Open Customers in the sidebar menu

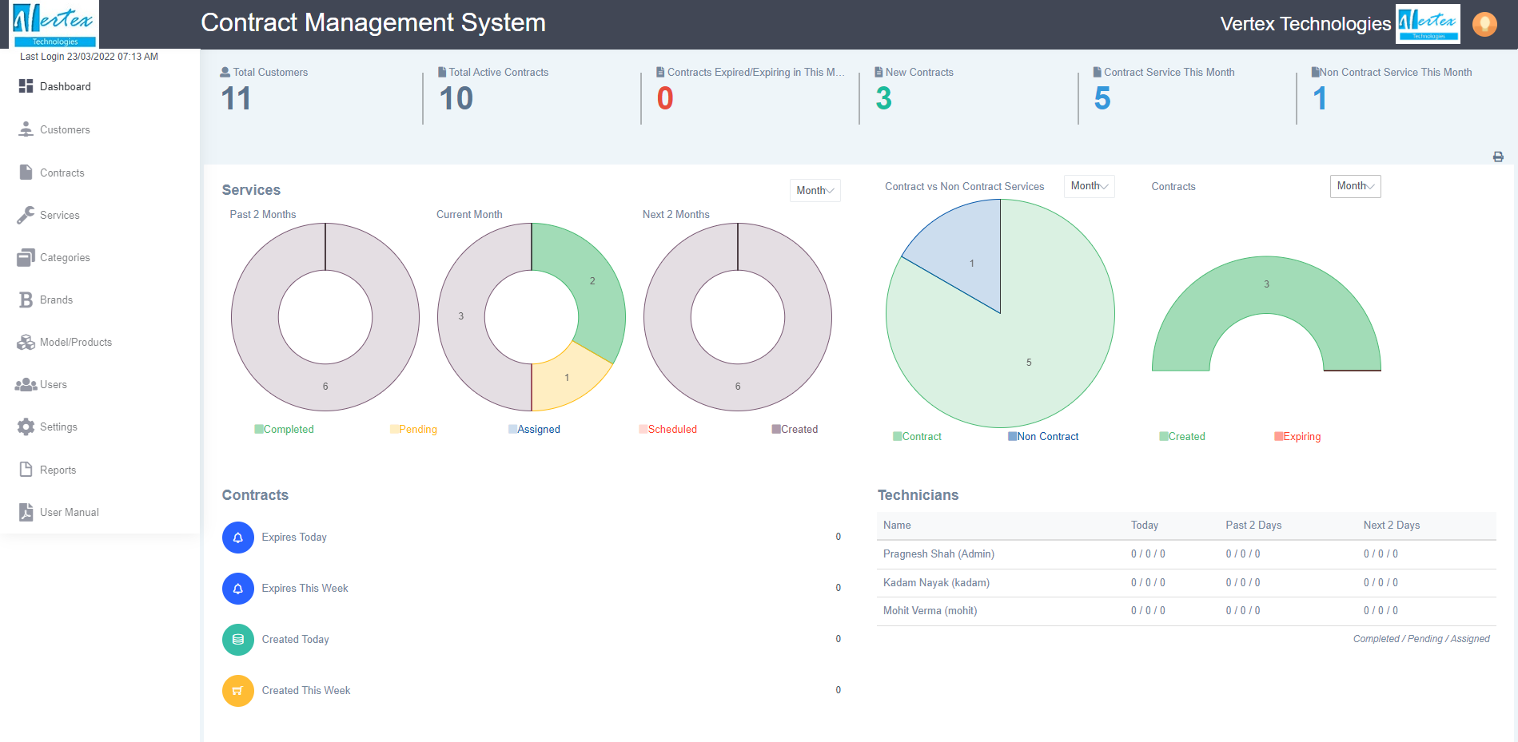coord(65,130)
